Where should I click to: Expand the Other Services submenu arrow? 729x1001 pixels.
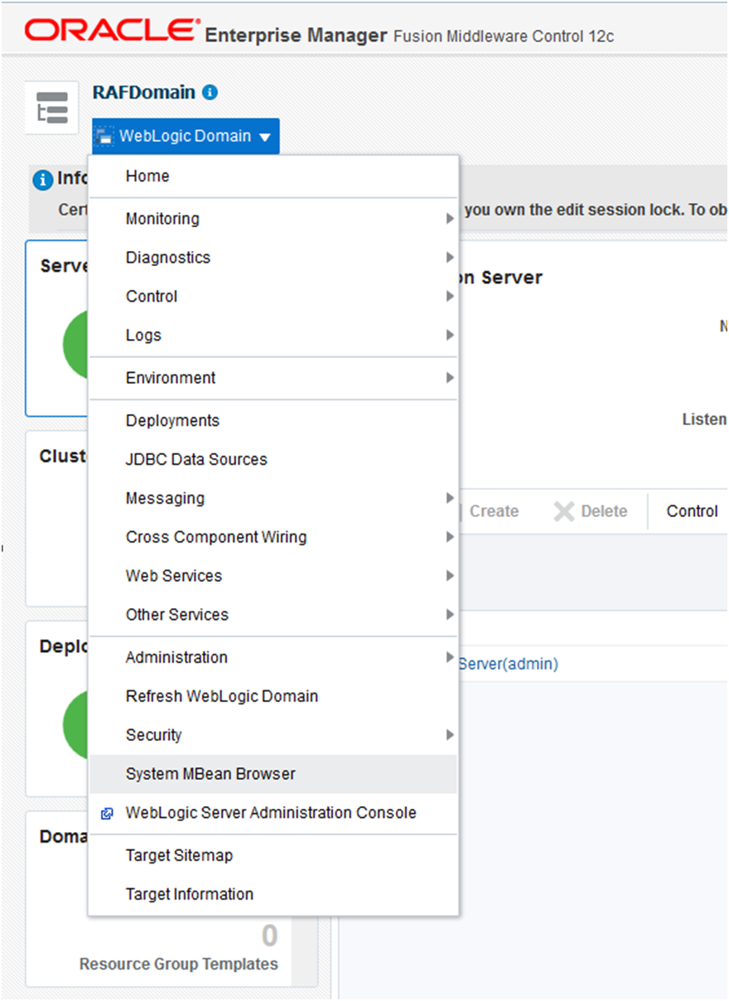pos(450,615)
